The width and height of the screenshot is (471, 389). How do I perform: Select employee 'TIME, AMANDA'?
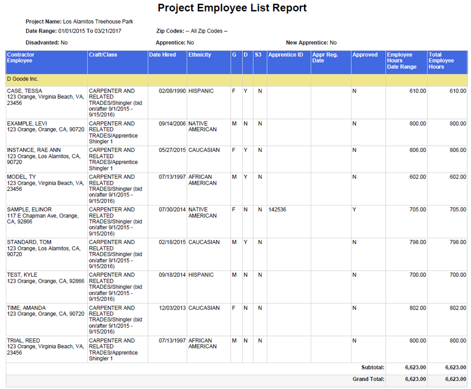(26, 308)
